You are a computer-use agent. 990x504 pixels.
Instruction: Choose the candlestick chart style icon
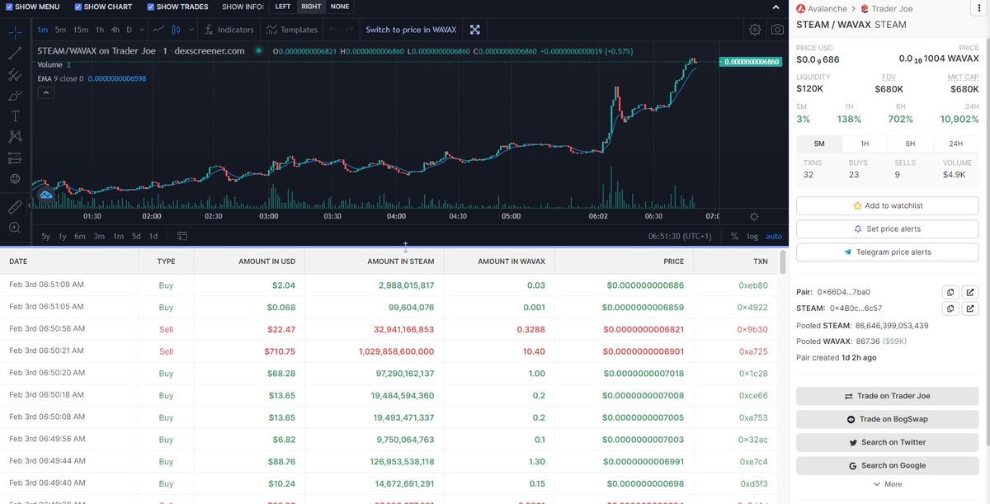pyautogui.click(x=177, y=30)
